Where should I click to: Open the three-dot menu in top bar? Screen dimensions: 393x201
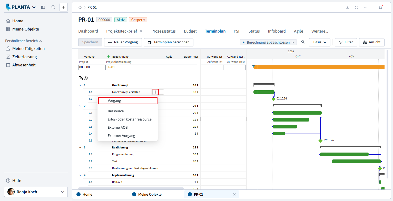coord(366,7)
